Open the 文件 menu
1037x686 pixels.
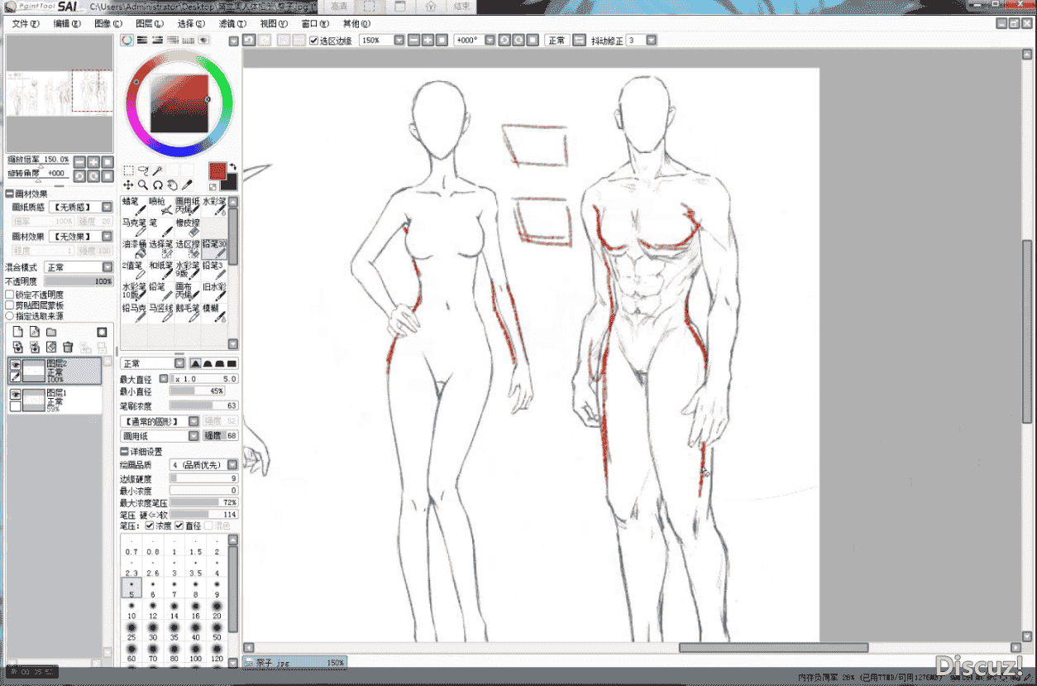click(x=26, y=23)
